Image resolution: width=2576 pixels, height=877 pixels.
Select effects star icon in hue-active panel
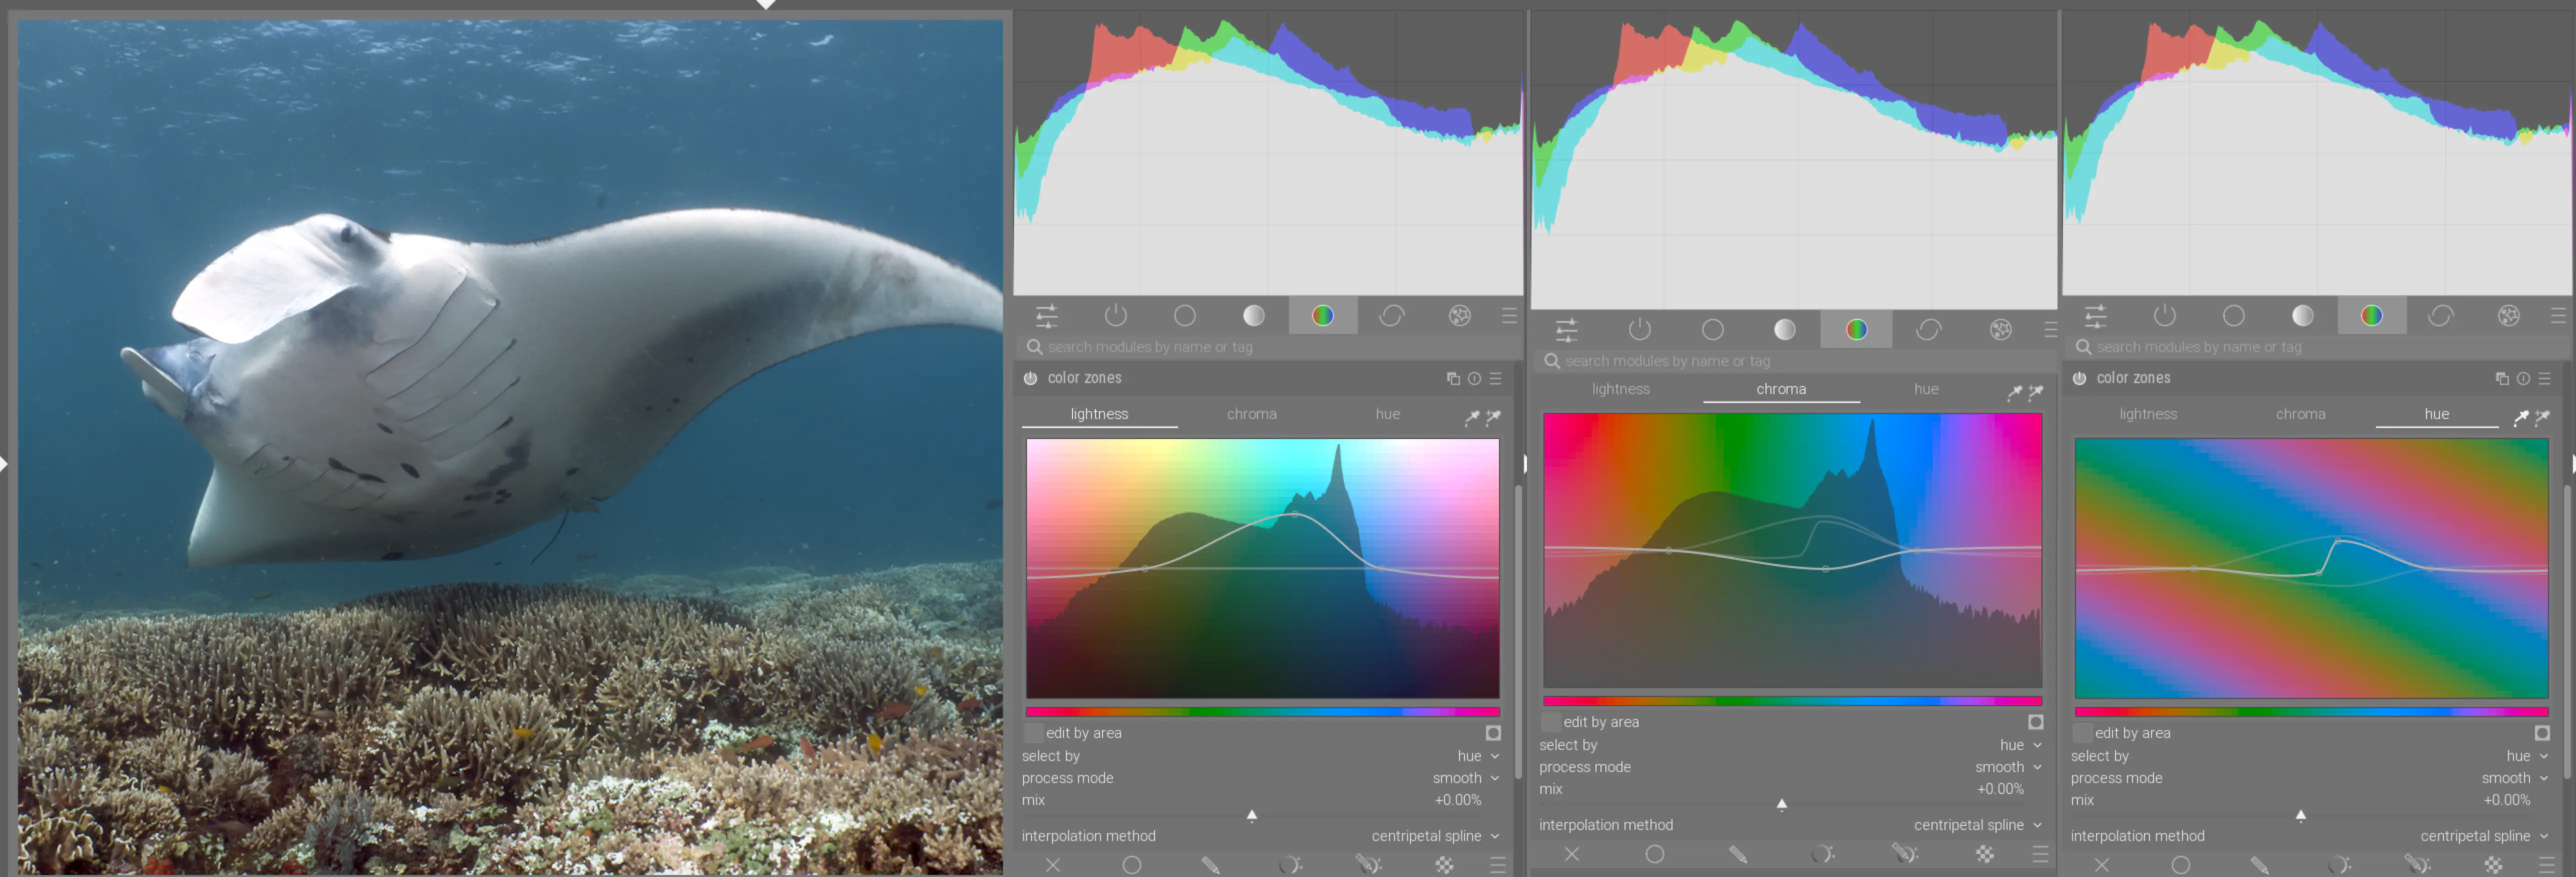pyautogui.click(x=2509, y=316)
